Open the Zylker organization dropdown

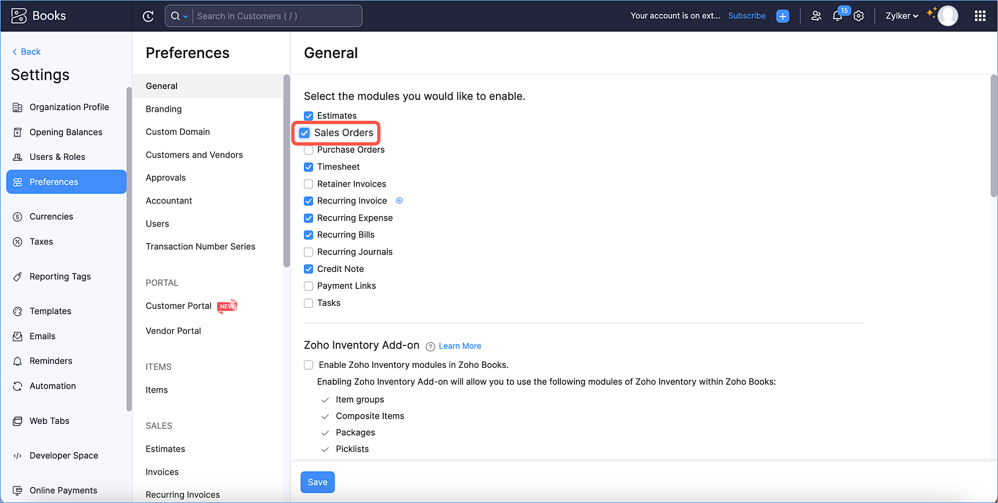click(x=902, y=16)
